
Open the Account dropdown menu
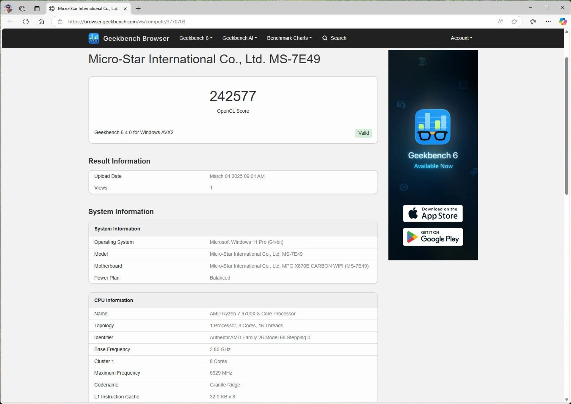(461, 38)
